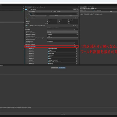Toggle the Static checkbox
Screen dimensions: 117x117
[72, 9]
